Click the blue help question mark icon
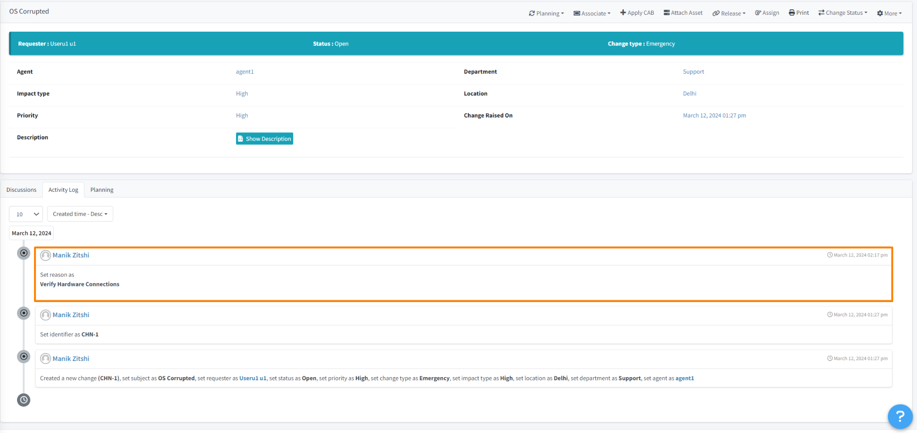Viewport: 917px width, 433px height. click(900, 416)
